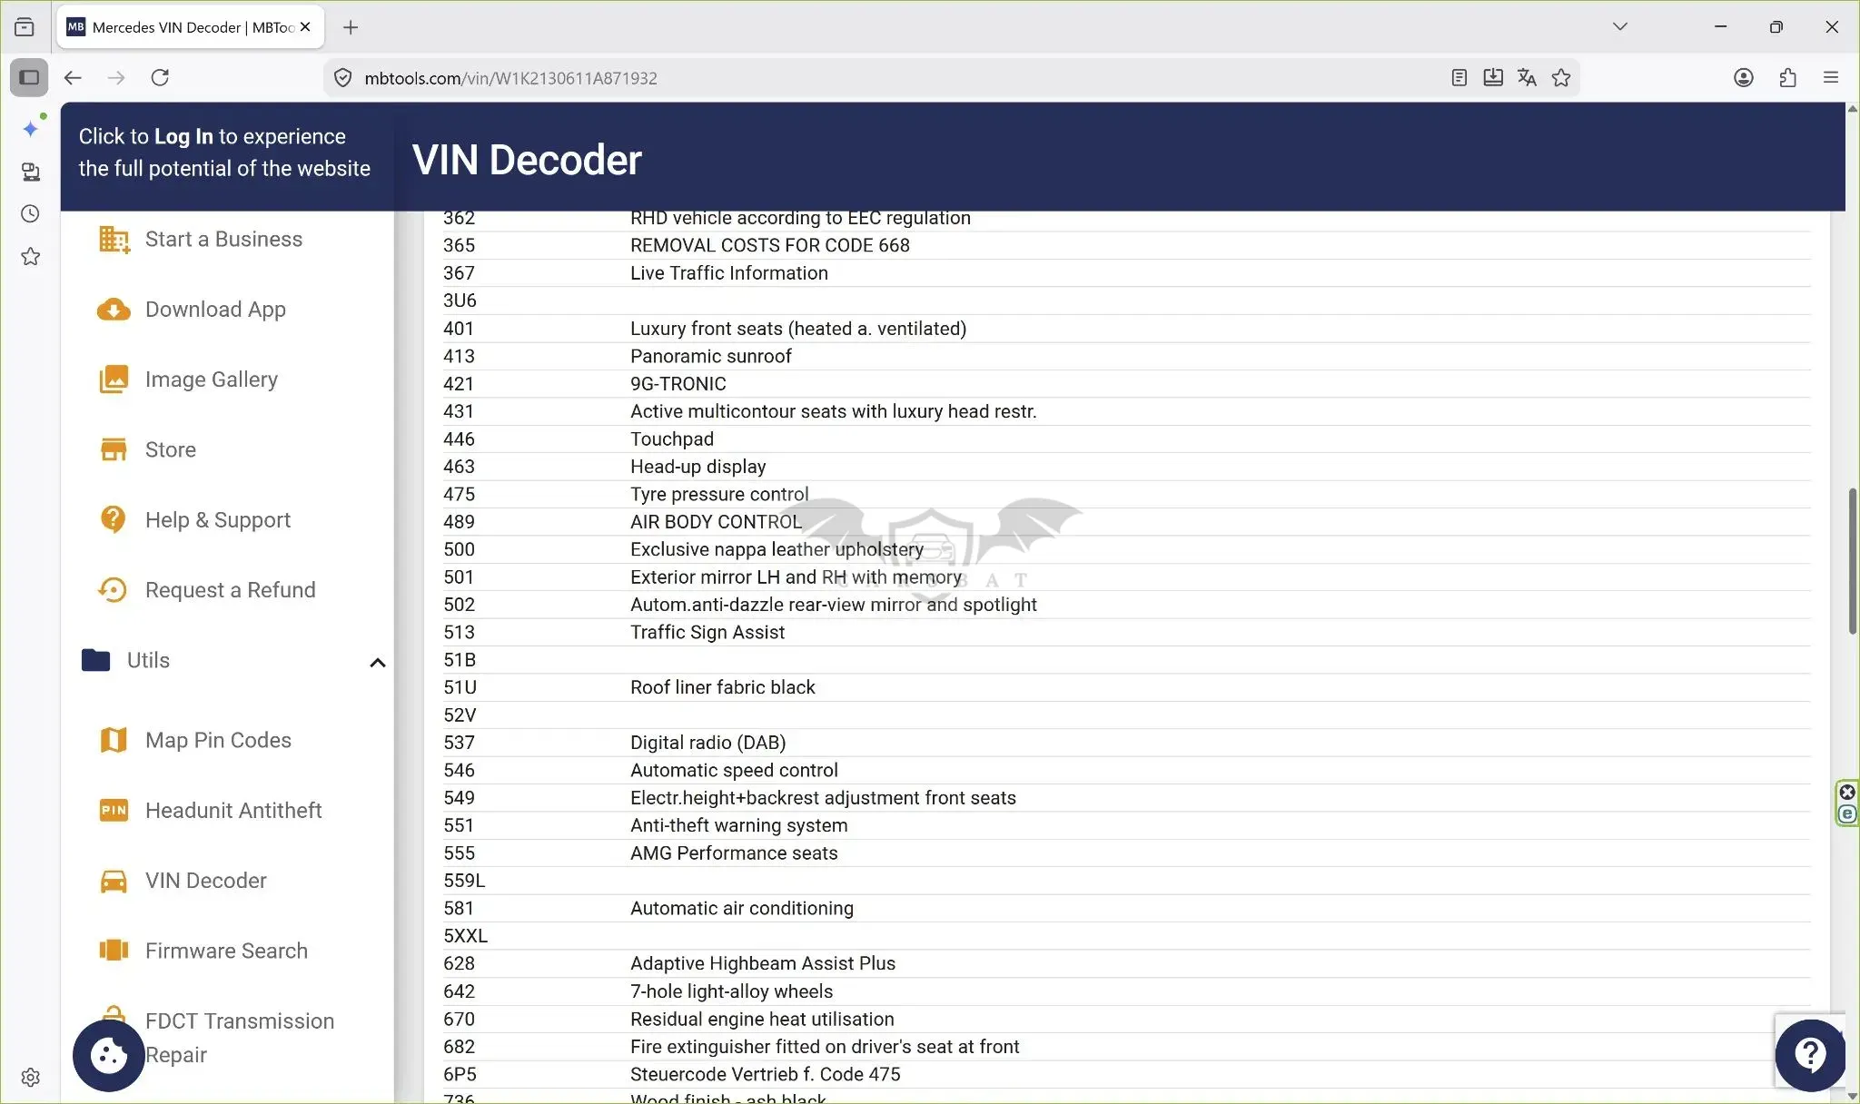Click the AMG Performance seats text
This screenshot has height=1104, width=1860.
click(x=734, y=853)
